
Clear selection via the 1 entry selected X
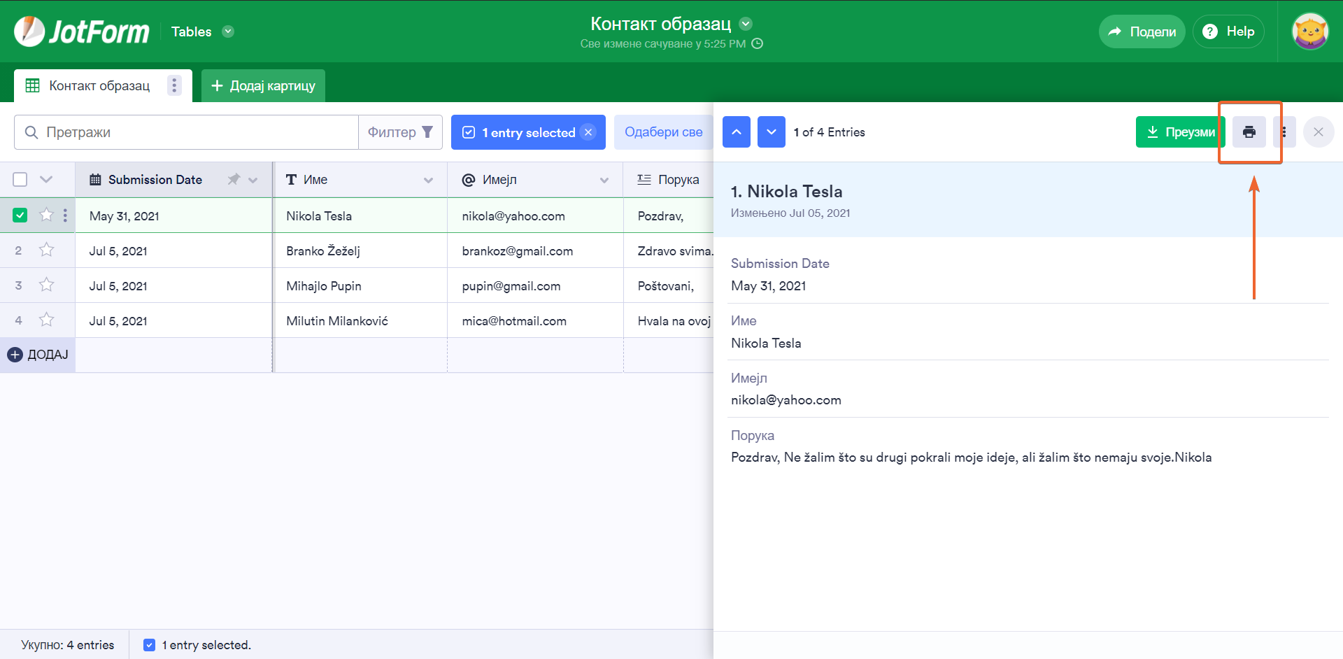coord(588,132)
